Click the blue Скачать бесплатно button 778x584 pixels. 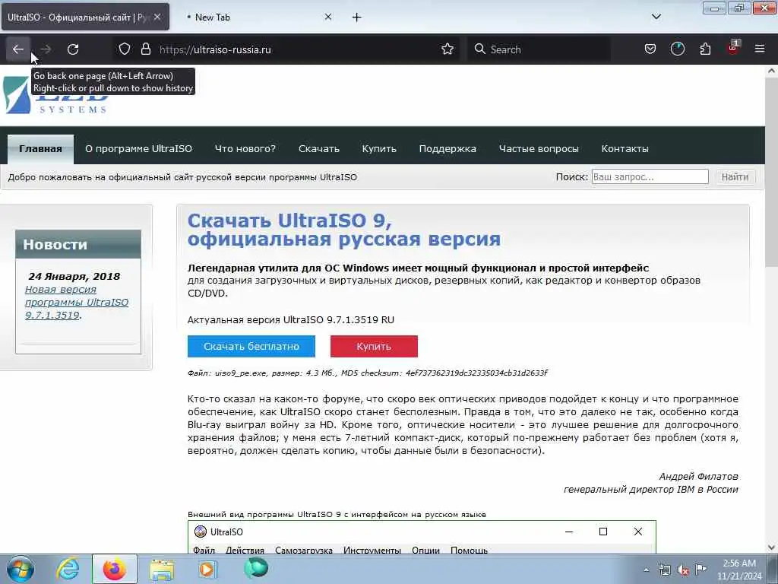(x=251, y=346)
